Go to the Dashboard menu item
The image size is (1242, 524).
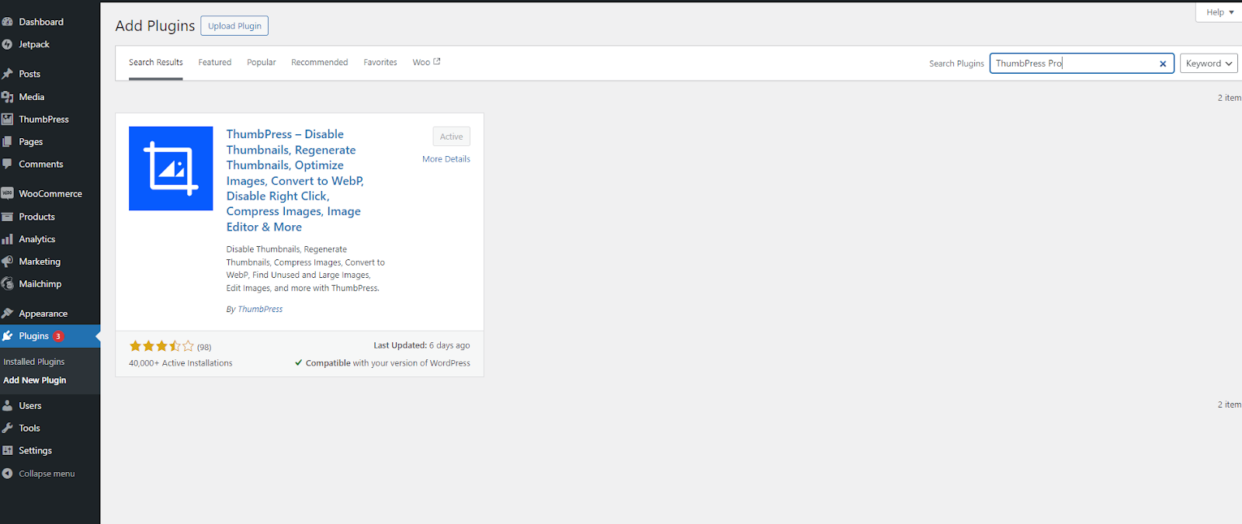click(x=41, y=22)
